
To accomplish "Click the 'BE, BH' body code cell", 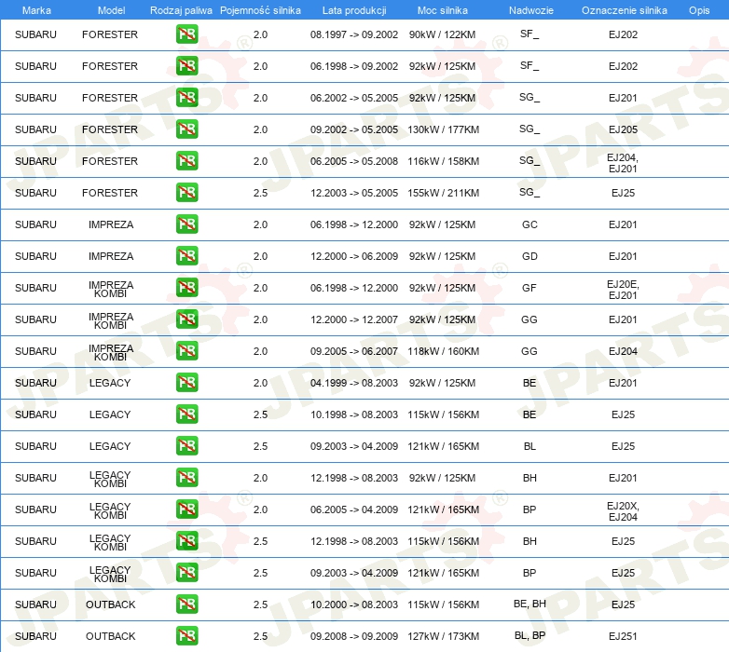I will pos(530,604).
